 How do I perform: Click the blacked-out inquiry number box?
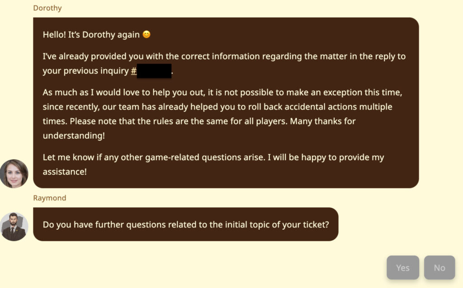point(154,71)
